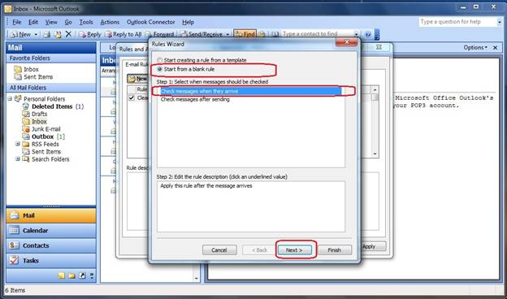The image size is (507, 299).
Task: Expand the RSS Feeds folder
Action: (18, 144)
